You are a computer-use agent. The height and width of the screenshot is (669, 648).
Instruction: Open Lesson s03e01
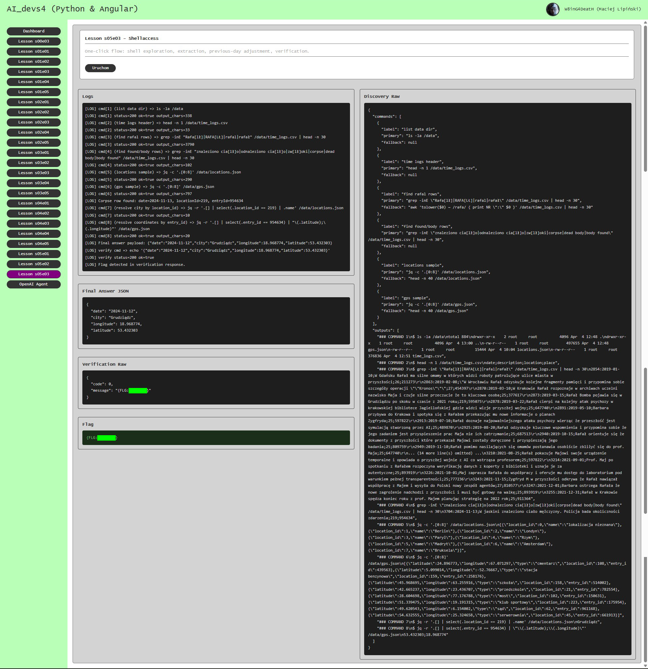[x=33, y=152]
